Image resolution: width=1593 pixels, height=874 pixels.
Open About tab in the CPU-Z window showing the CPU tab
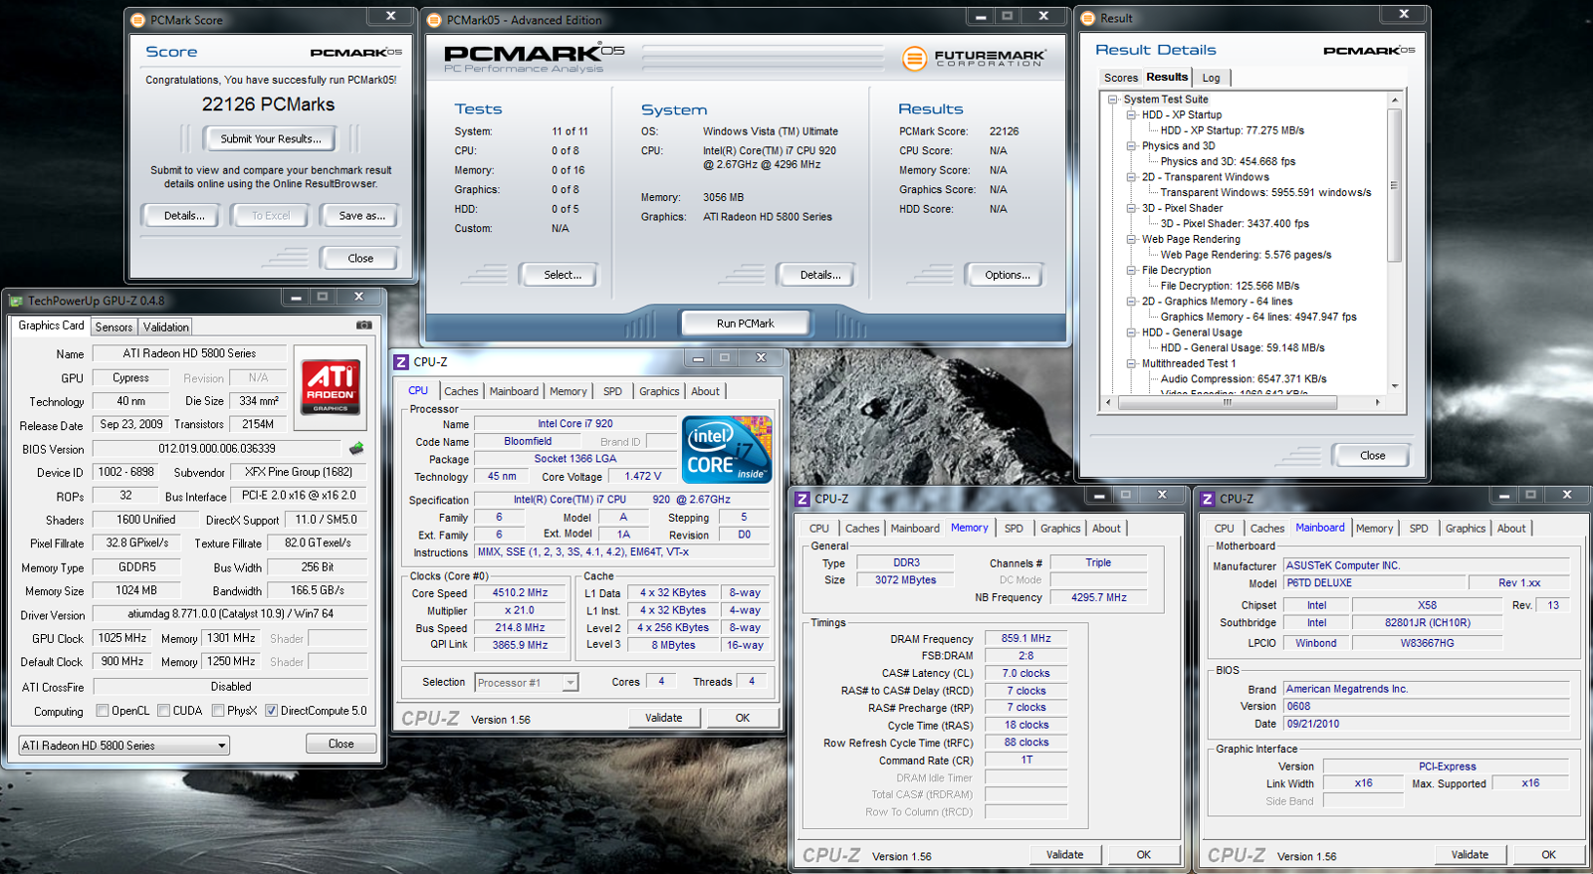tap(705, 391)
